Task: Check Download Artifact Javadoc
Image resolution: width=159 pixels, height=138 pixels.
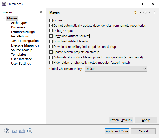Action: (51, 41)
